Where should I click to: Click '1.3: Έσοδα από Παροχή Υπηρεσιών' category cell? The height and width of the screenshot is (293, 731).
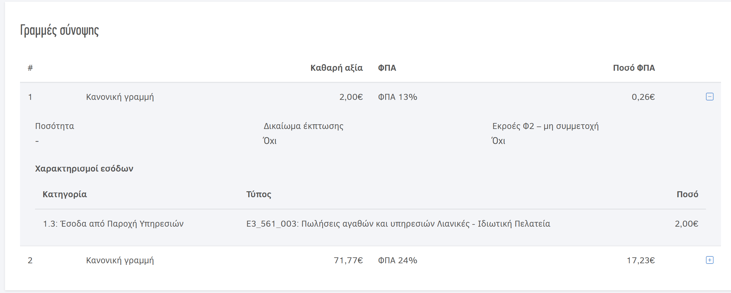pos(113,224)
